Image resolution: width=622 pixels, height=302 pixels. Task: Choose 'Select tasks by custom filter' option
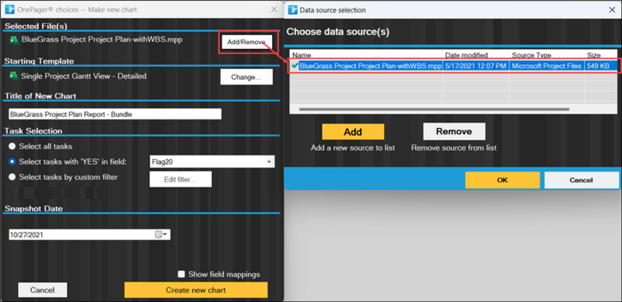tap(12, 177)
